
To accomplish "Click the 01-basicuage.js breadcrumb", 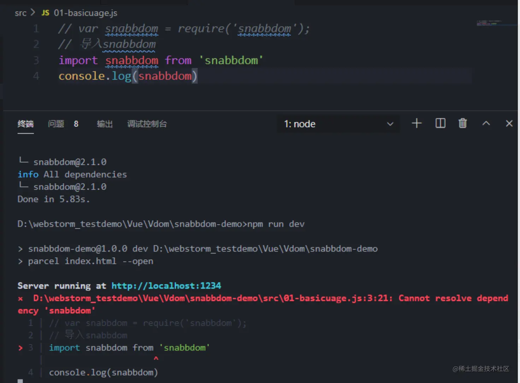I will (85, 13).
